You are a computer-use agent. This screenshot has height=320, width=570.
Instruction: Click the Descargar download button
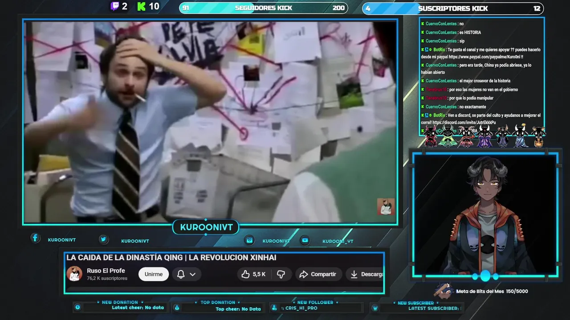(x=366, y=274)
